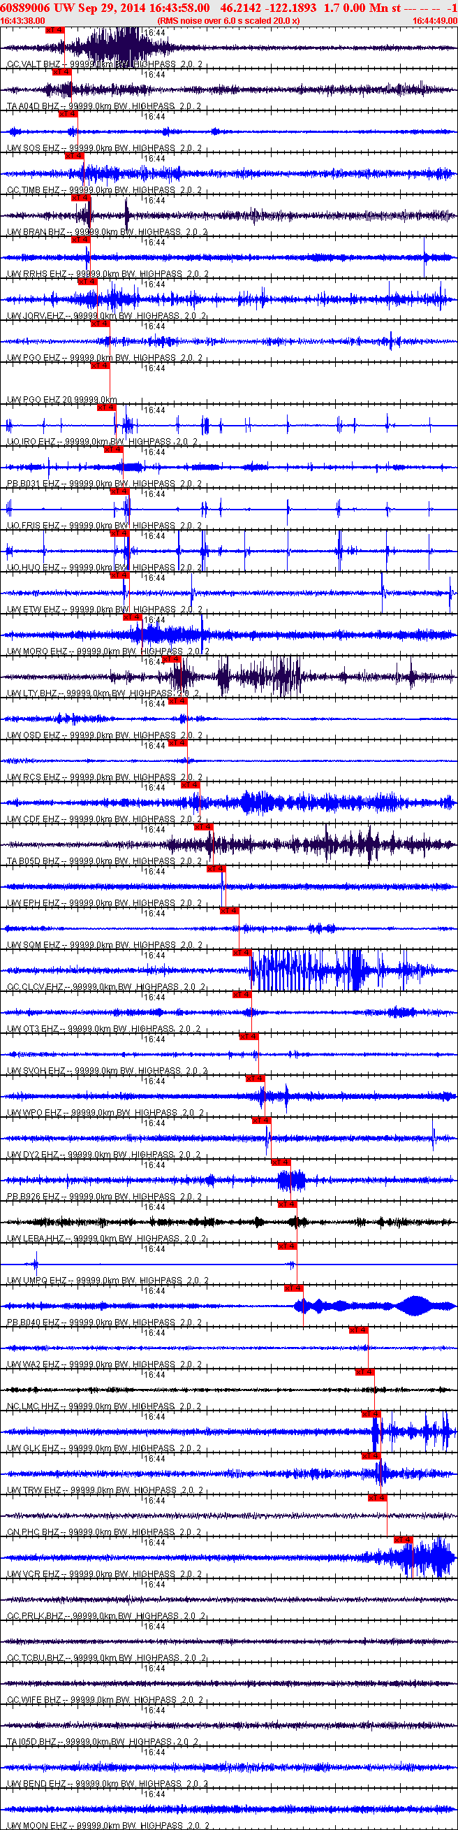Click the coordinates 46.2142 -122.1893
The height and width of the screenshot is (1830, 458).
point(268,7)
